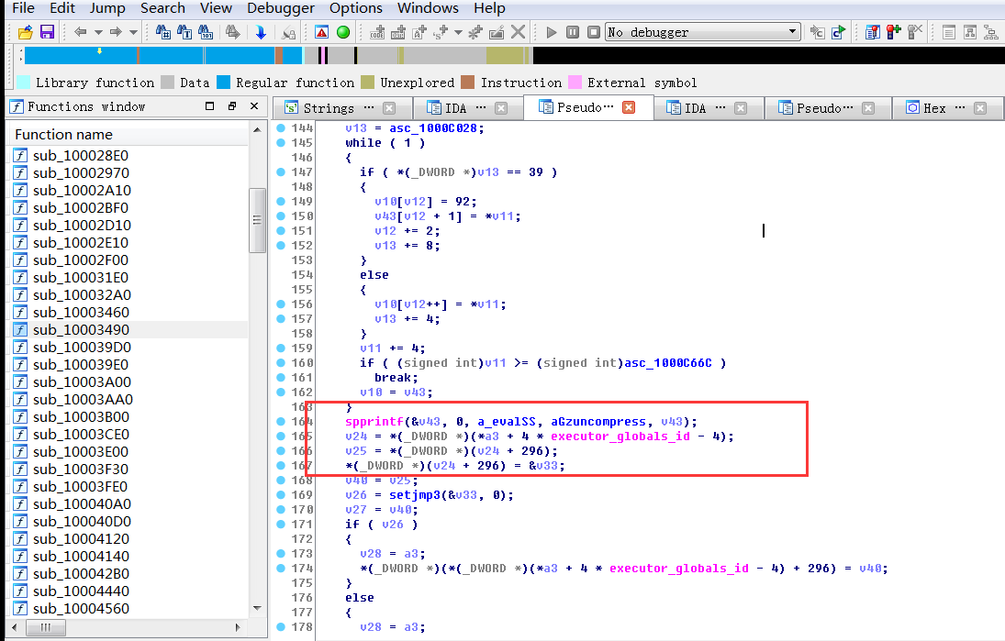Open the File menu

click(24, 8)
